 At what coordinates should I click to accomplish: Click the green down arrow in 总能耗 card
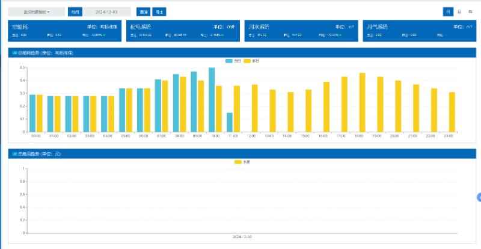[103, 35]
